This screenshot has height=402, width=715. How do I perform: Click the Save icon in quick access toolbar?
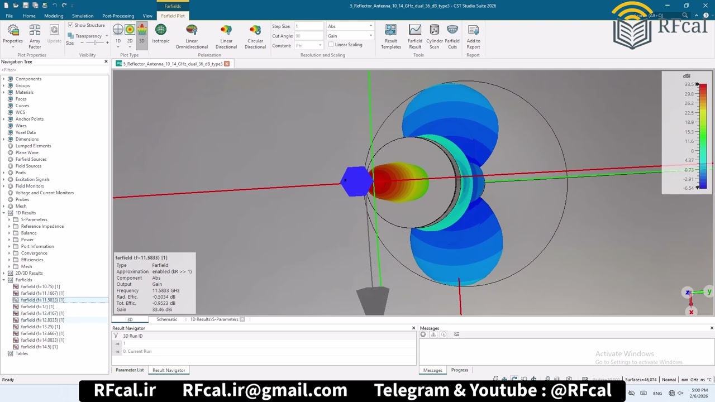(x=26, y=6)
